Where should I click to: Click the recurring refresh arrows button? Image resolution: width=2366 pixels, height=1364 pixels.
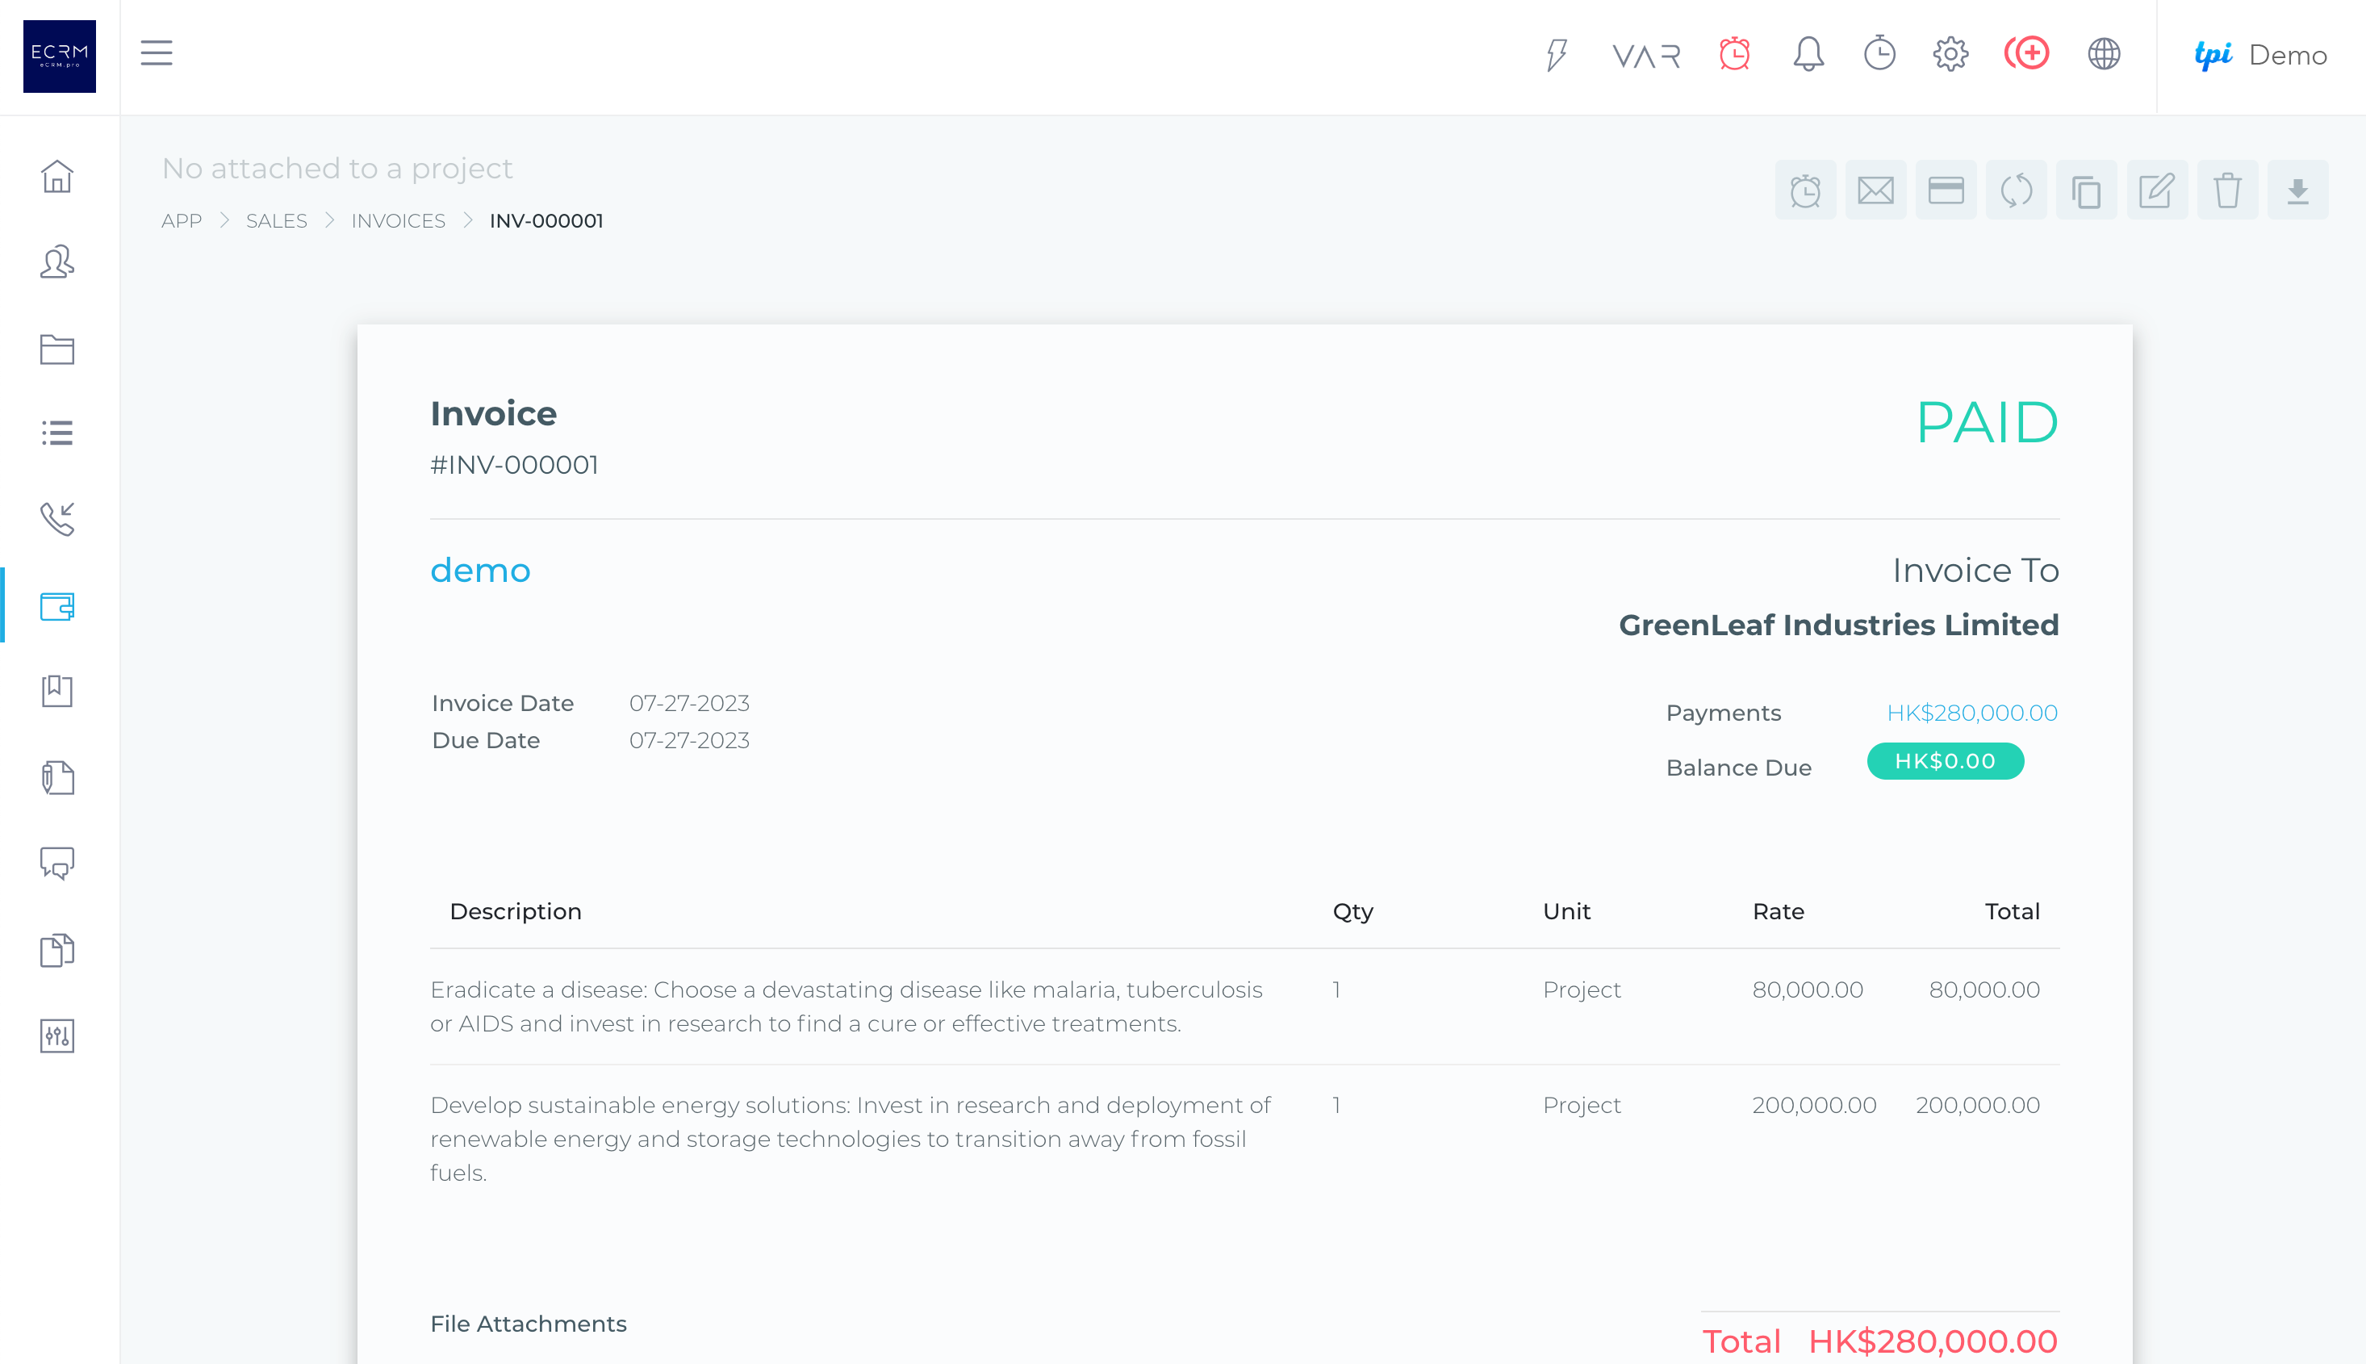pyautogui.click(x=2016, y=190)
